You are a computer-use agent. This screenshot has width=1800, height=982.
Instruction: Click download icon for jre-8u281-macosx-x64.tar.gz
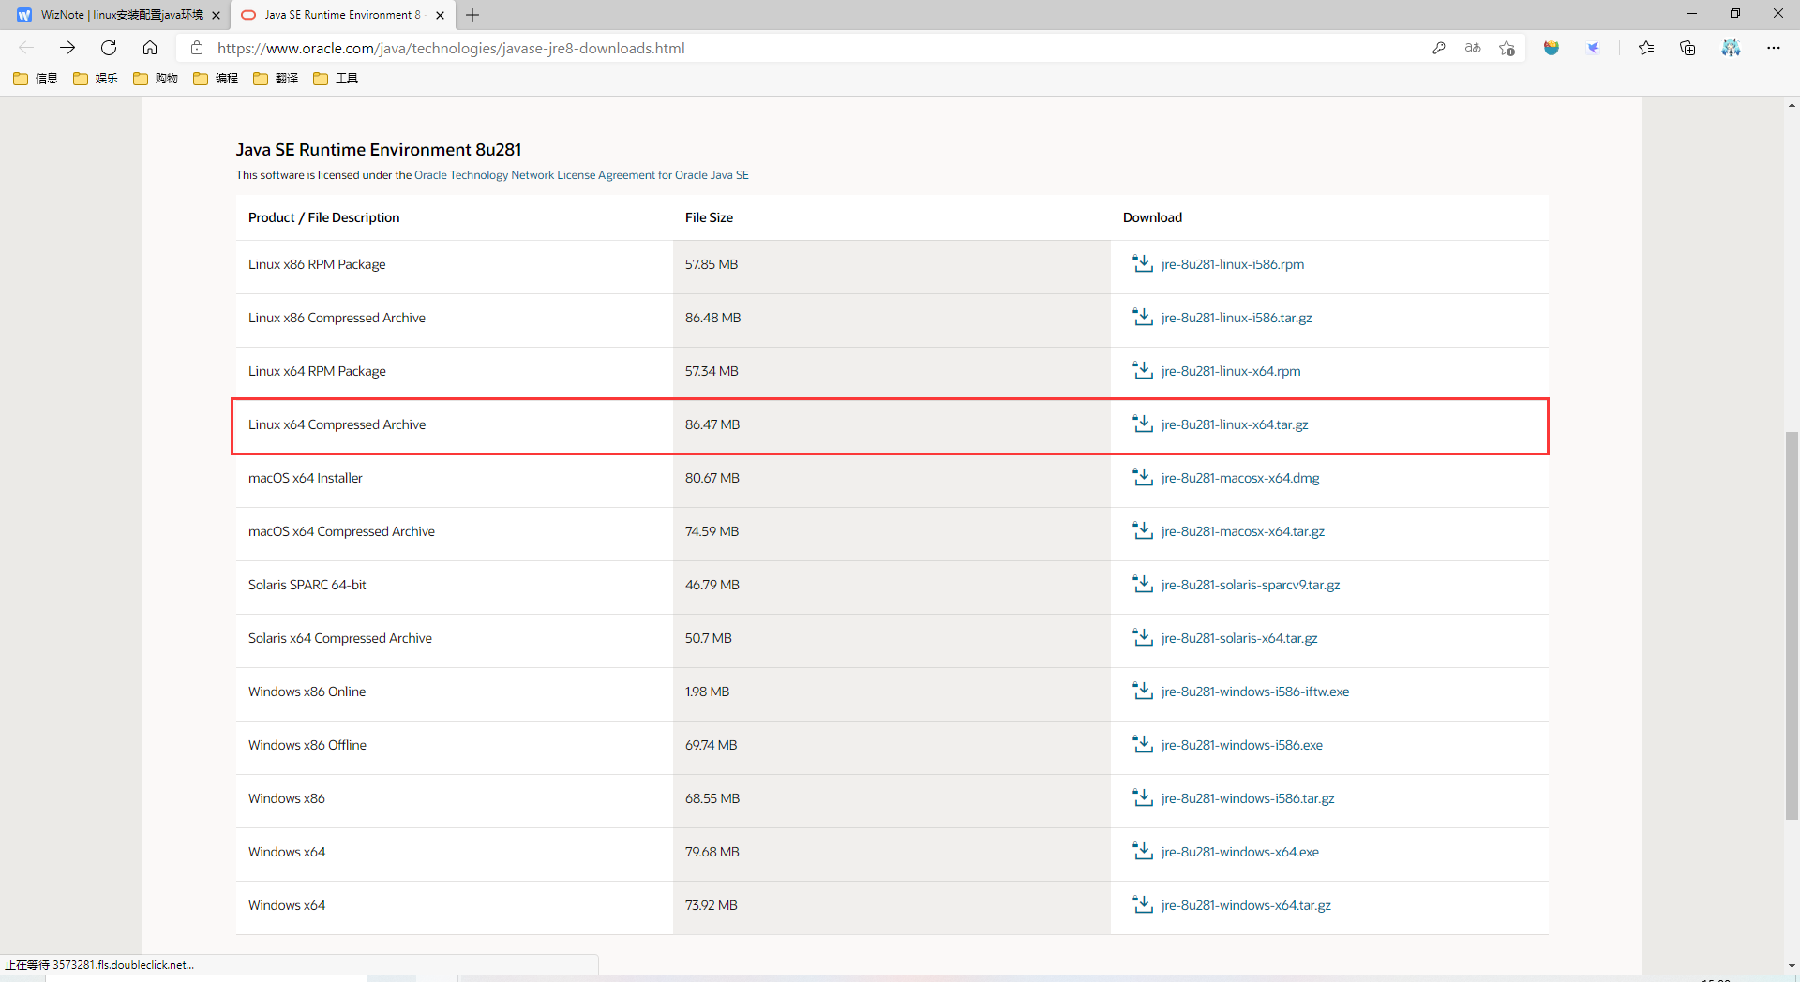[x=1142, y=530]
